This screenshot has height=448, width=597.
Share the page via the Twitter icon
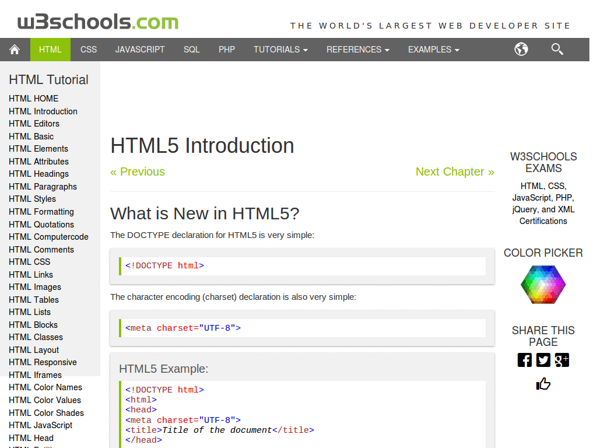click(543, 360)
